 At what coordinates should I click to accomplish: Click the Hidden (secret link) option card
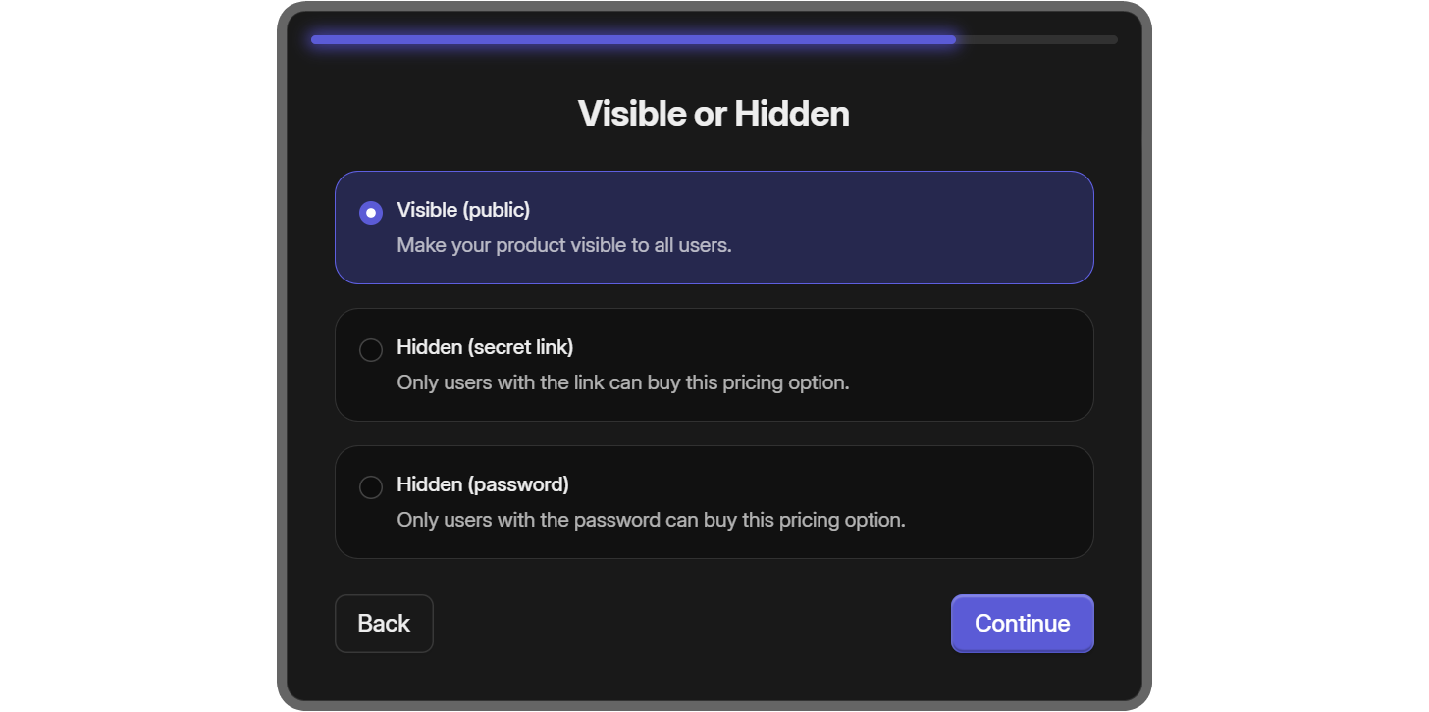pyautogui.click(x=714, y=364)
